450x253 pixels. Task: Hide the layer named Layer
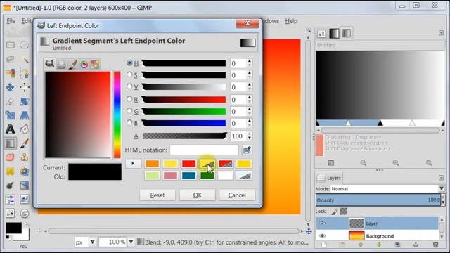[322, 223]
